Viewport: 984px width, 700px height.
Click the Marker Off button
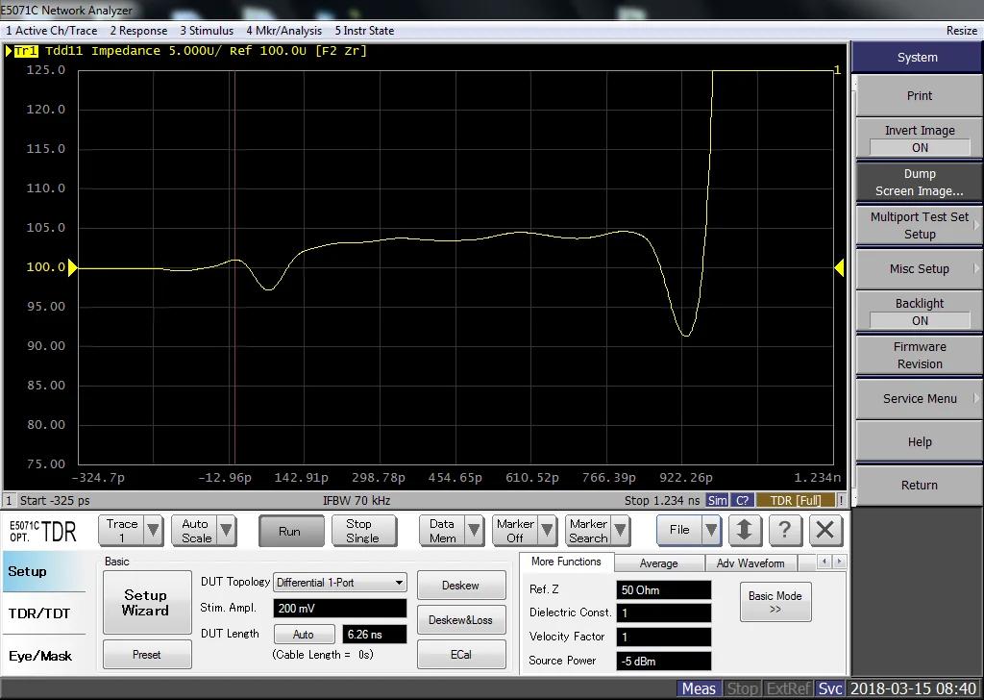click(x=515, y=531)
